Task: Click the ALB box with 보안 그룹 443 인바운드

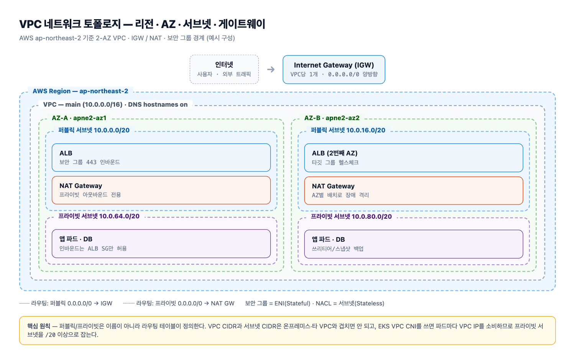Action: [161, 157]
